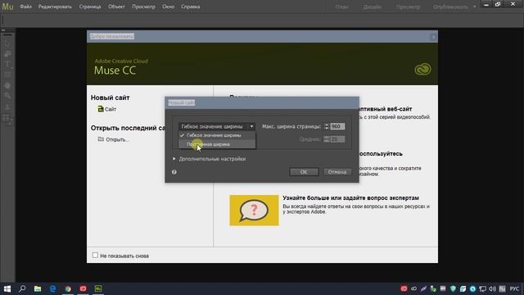524x295 pixels.
Task: Open the Страница menu
Action: [90, 7]
